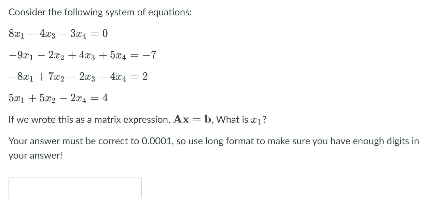The height and width of the screenshot is (207, 430).
Task: Click the equation 5x1 + 5x2 − 2x4 = 4
Action: [x=58, y=98]
